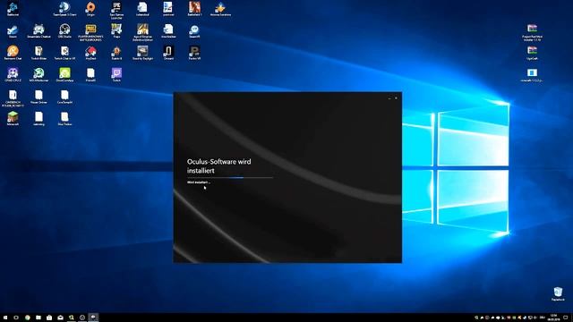
Task: Minimize the Oculus installer window
Action: (389, 97)
